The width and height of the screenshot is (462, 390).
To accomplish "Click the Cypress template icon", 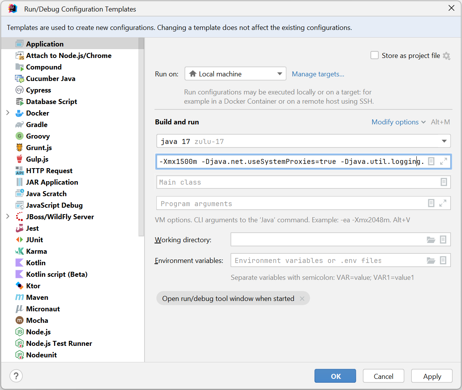I will tap(20, 90).
